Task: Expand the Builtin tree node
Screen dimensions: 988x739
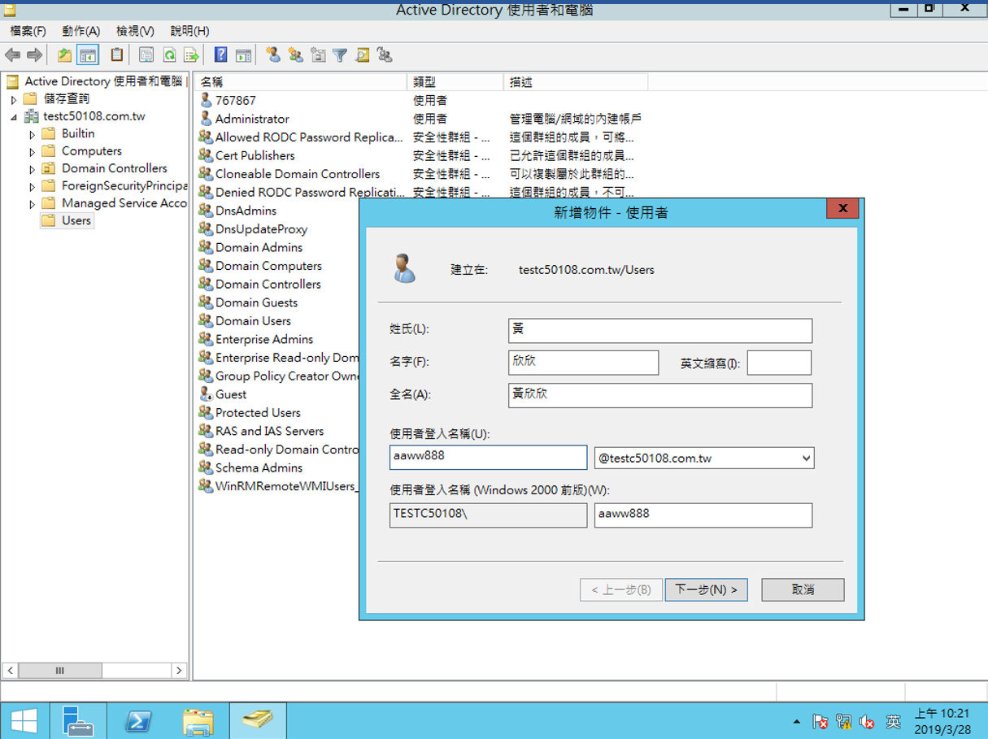Action: click(x=33, y=134)
